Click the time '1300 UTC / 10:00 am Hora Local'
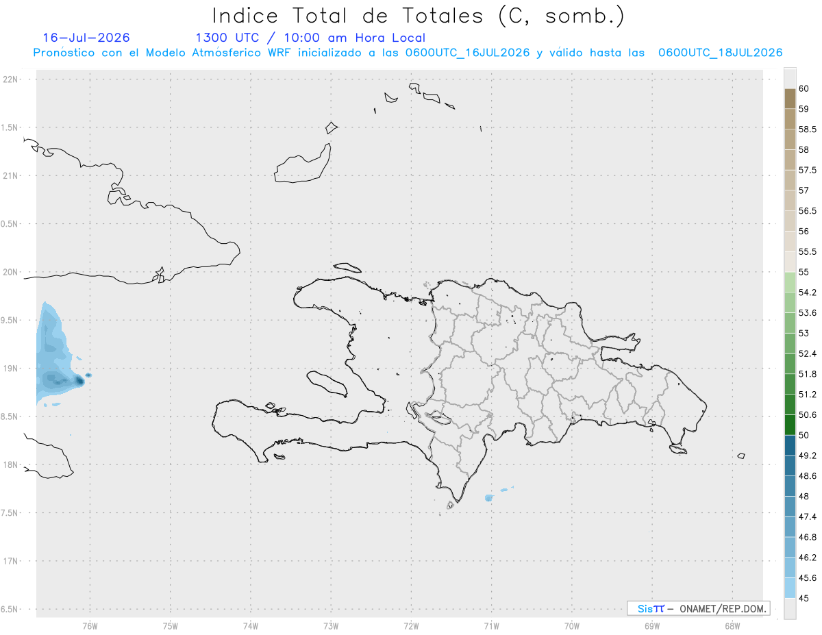This screenshot has width=822, height=635. (310, 38)
